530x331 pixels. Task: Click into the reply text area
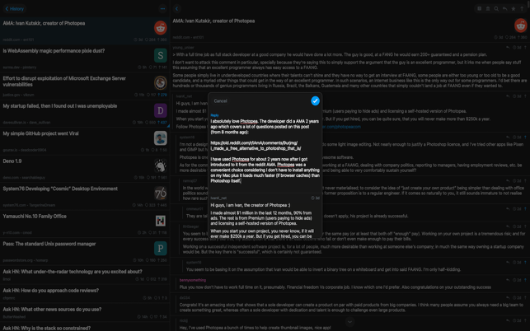click(x=265, y=151)
